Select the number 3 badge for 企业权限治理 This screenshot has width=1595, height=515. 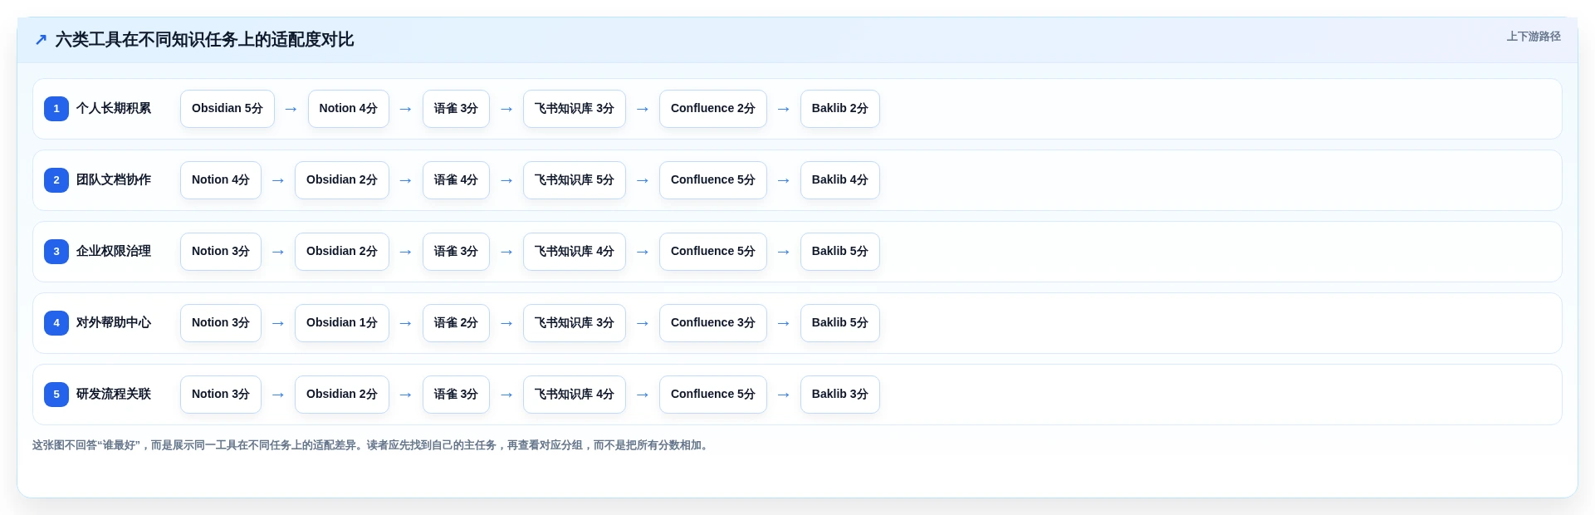pyautogui.click(x=56, y=252)
